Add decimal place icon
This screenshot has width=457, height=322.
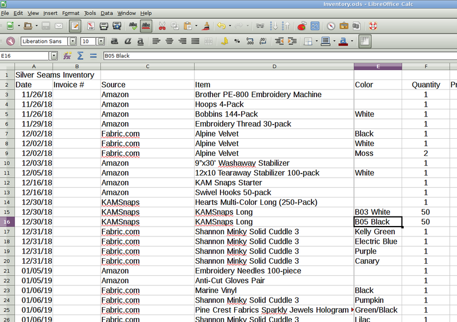[250, 41]
